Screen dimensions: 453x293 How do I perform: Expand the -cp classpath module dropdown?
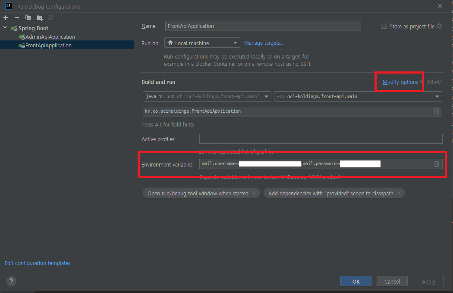[x=358, y=97]
